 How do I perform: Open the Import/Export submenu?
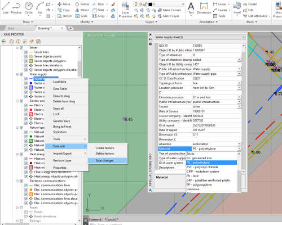click(x=67, y=154)
